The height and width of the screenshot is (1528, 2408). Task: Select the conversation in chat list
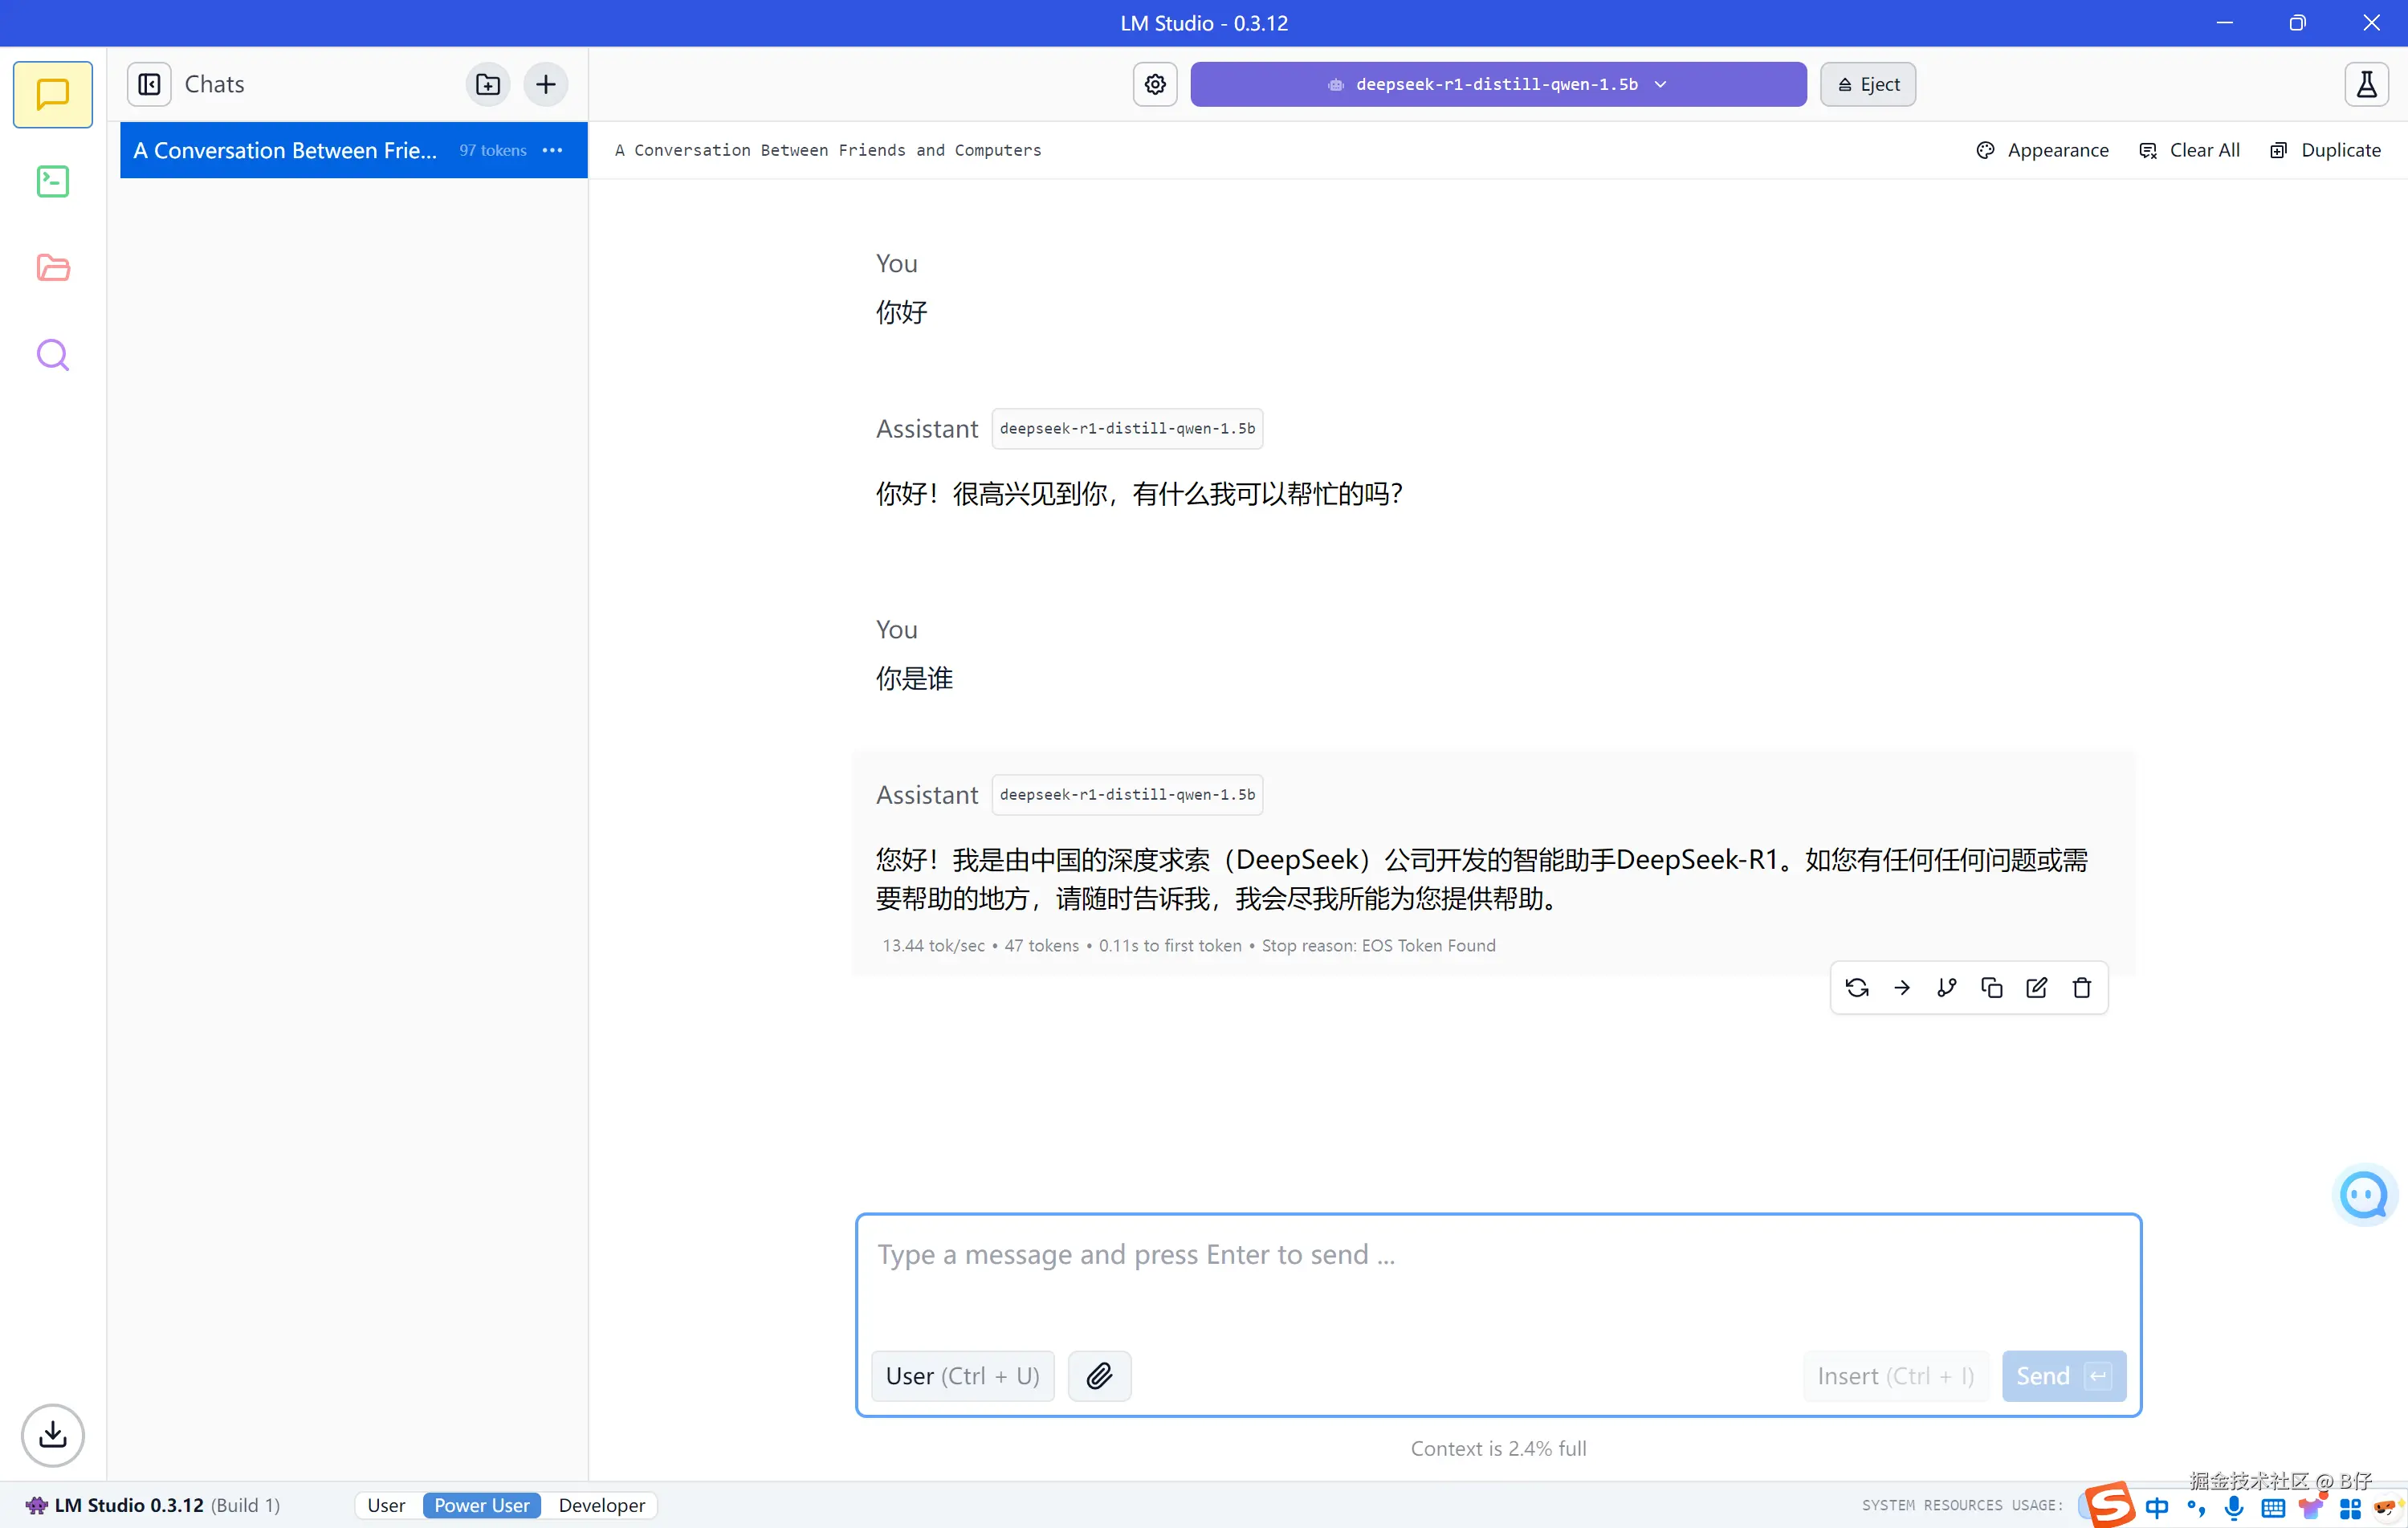[285, 150]
